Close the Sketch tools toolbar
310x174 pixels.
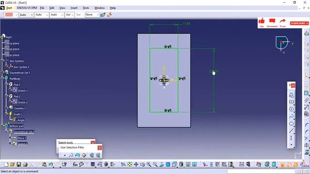93,142
